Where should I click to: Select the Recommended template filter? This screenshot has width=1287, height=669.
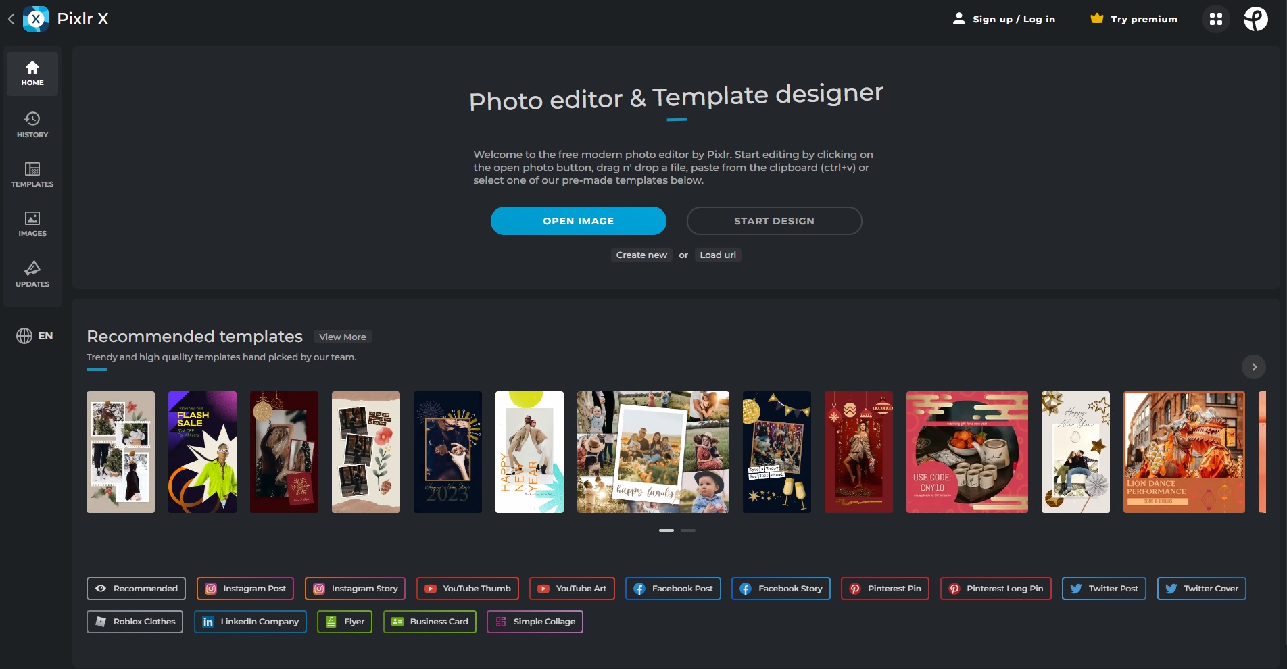[x=136, y=589]
